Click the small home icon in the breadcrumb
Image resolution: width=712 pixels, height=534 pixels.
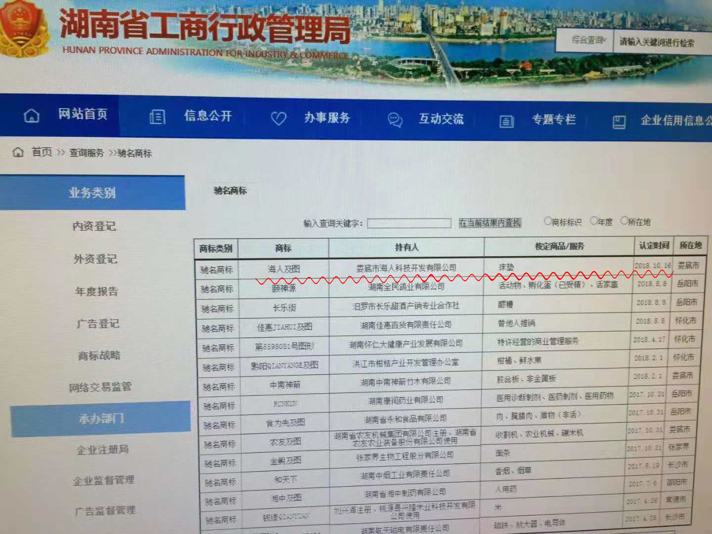click(x=17, y=152)
